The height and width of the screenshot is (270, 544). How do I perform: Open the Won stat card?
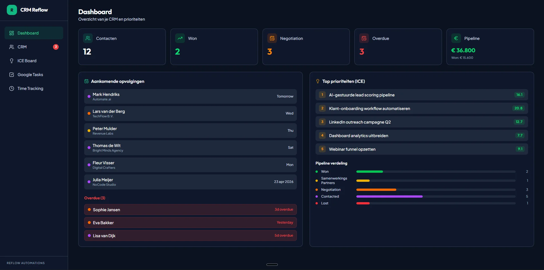214,47
